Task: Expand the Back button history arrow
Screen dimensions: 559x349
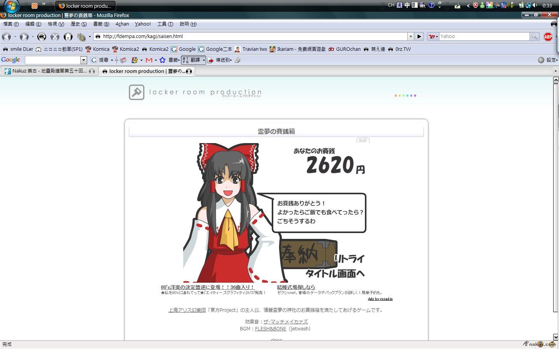Action: coord(15,37)
